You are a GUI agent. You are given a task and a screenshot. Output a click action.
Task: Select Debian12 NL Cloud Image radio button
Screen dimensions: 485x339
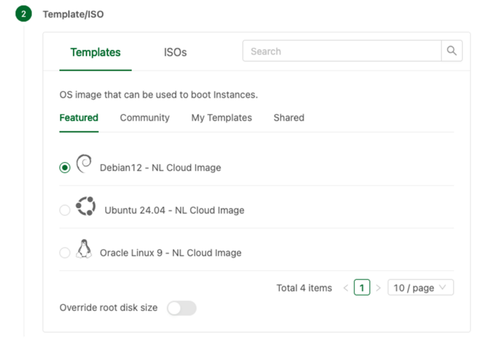tap(64, 167)
